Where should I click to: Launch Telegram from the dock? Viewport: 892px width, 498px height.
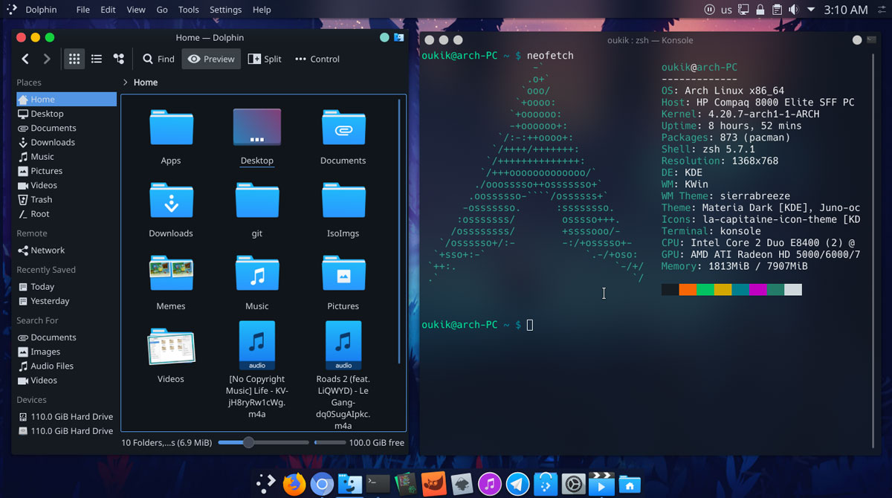517,485
